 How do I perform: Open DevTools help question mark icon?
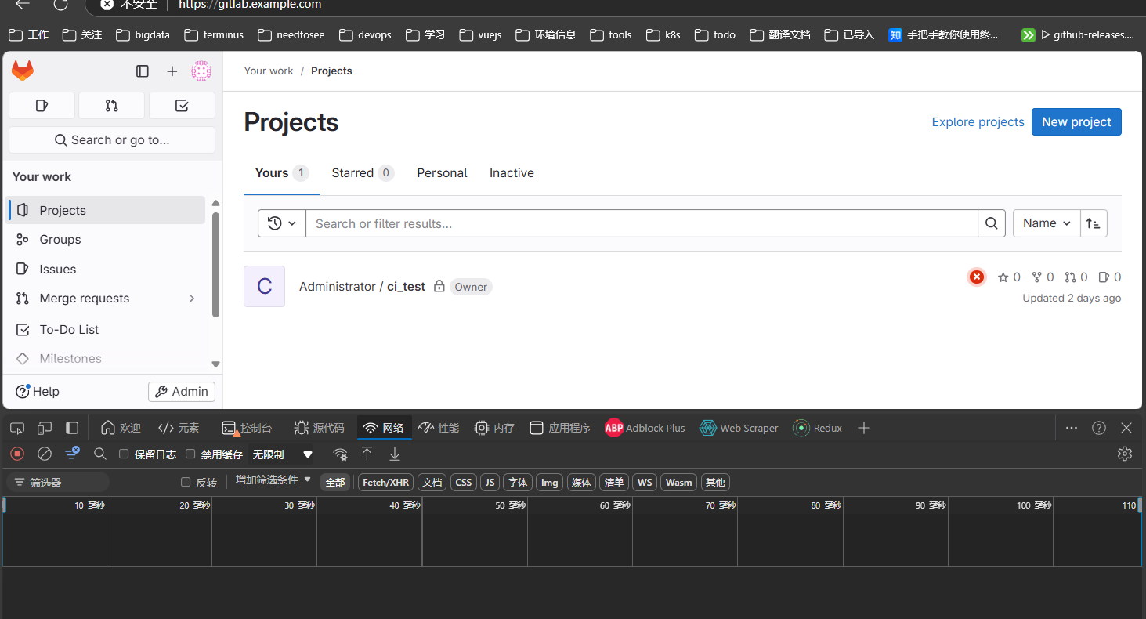pyautogui.click(x=1099, y=428)
